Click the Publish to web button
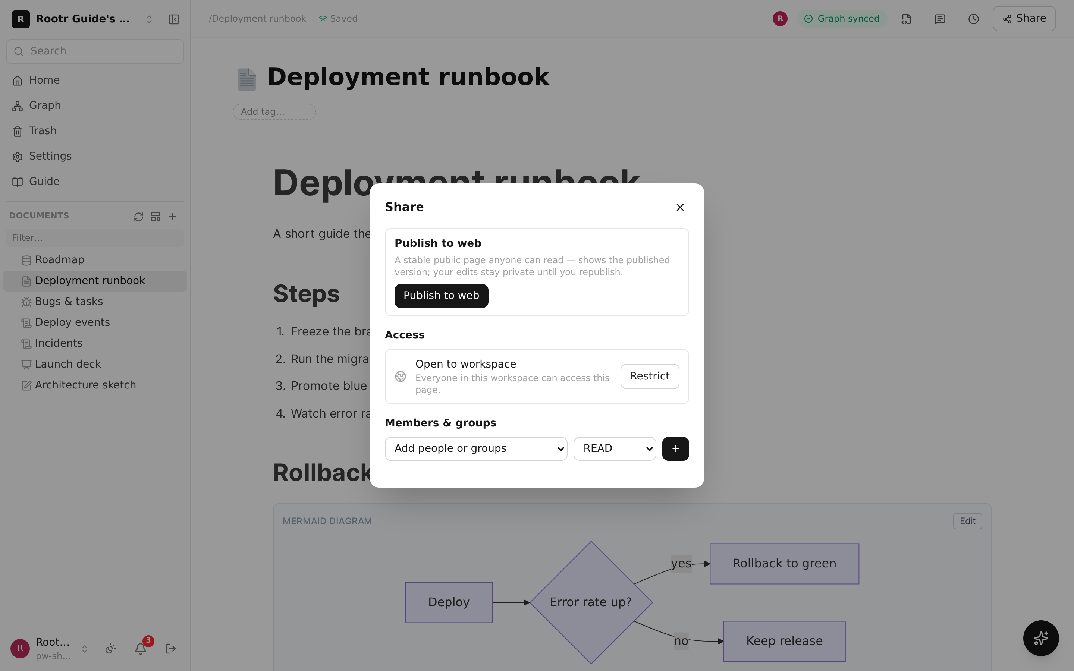1074x671 pixels. 441,296
